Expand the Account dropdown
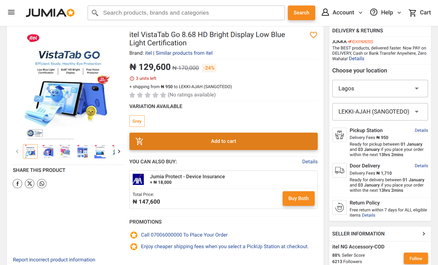The width and height of the screenshot is (438, 265). pyautogui.click(x=342, y=13)
